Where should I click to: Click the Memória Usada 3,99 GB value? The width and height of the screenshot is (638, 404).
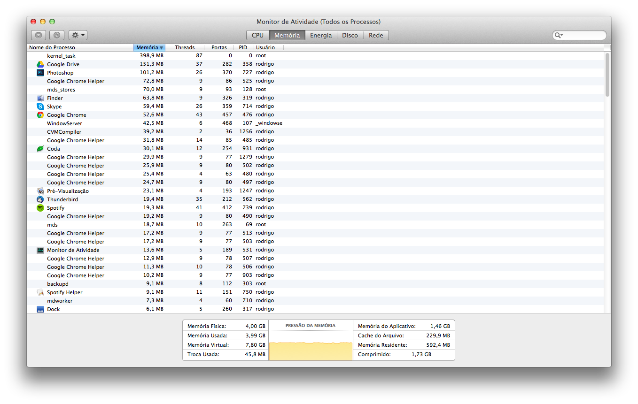coord(255,335)
